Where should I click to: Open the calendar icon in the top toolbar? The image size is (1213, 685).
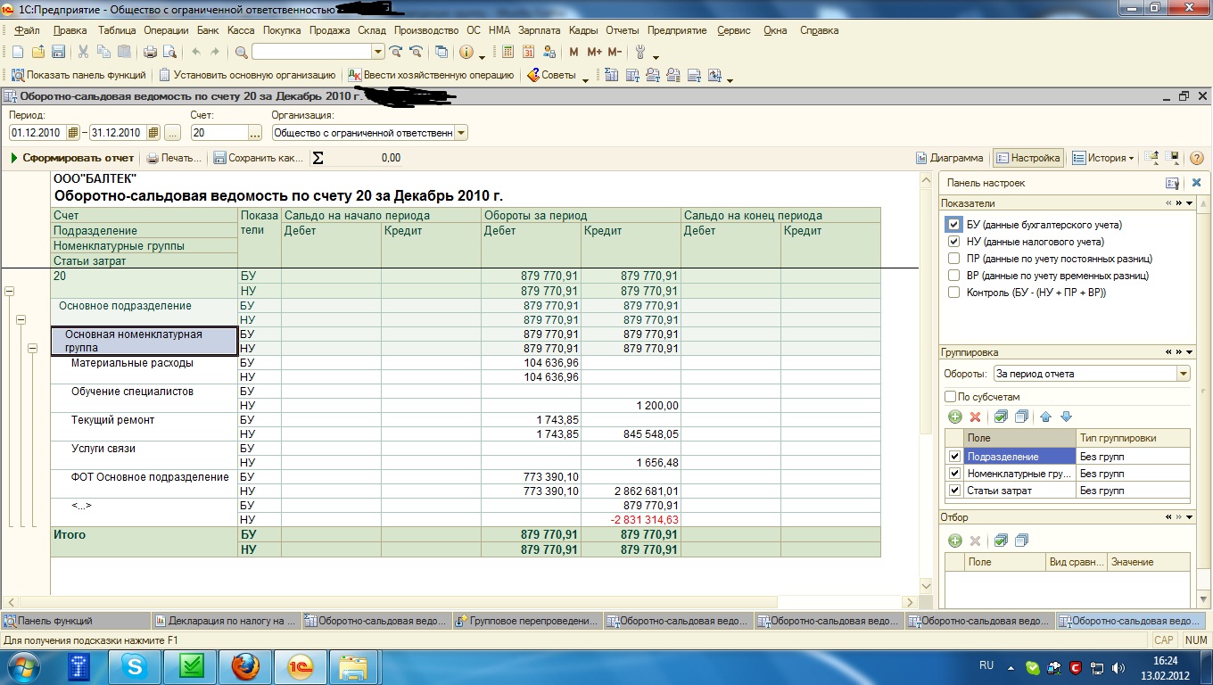click(527, 52)
